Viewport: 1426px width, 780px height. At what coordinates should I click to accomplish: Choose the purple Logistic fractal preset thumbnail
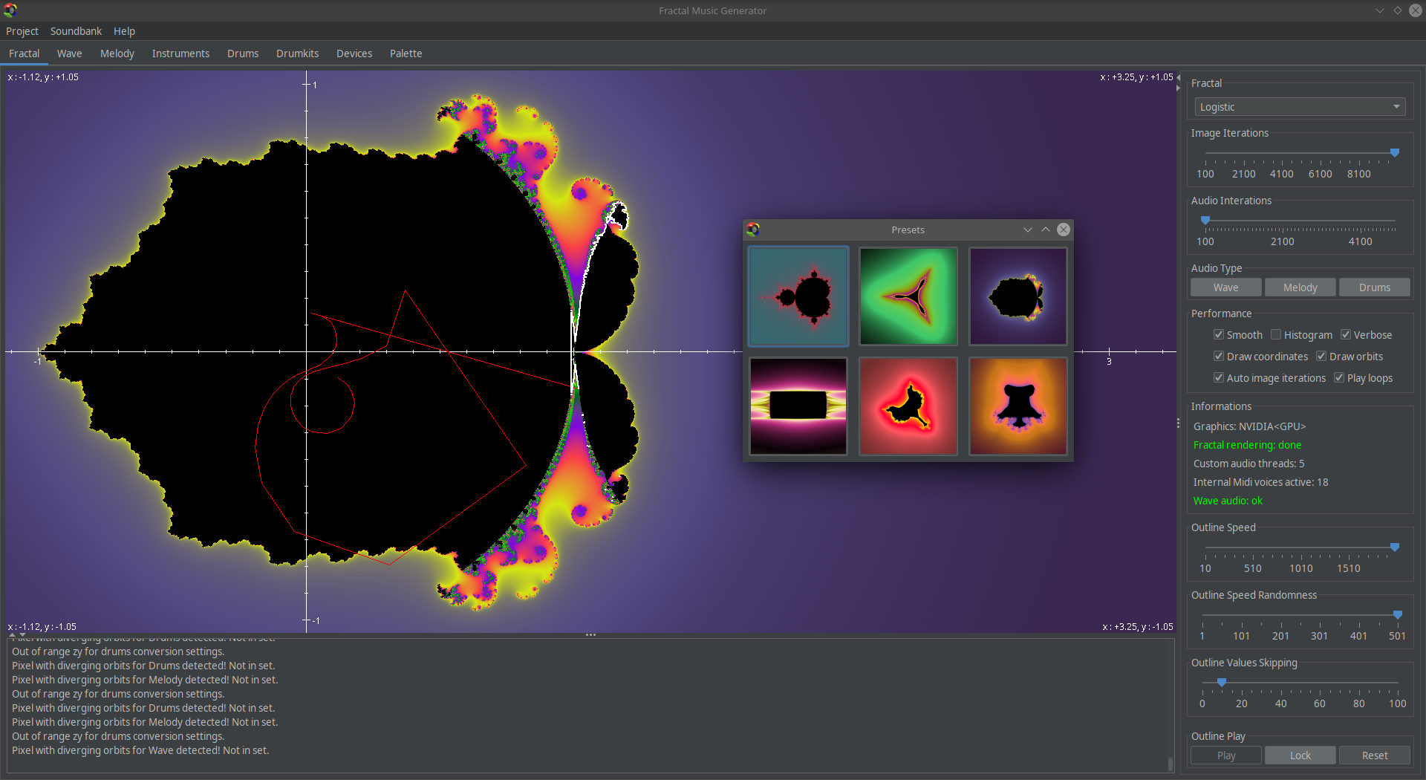[x=1018, y=296]
